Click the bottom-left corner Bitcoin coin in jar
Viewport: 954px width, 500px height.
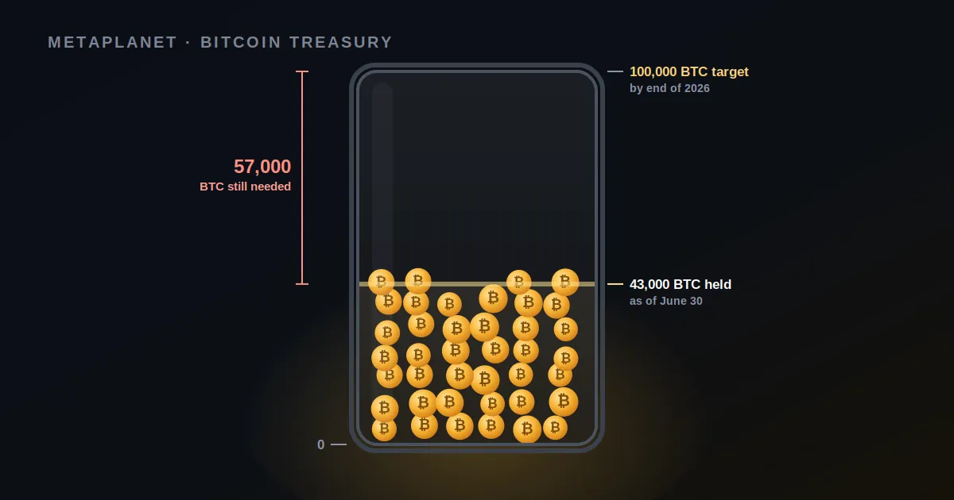click(384, 429)
